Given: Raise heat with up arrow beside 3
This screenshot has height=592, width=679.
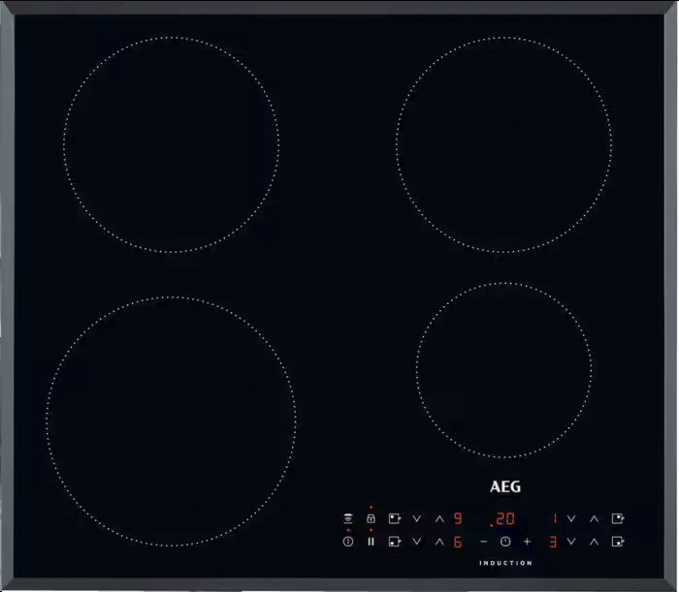Looking at the screenshot, I should click(x=594, y=542).
